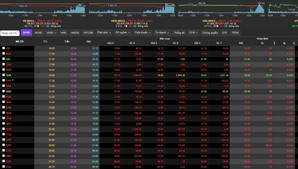
Task: Select the SHB row checkbox
Action: [4, 75]
